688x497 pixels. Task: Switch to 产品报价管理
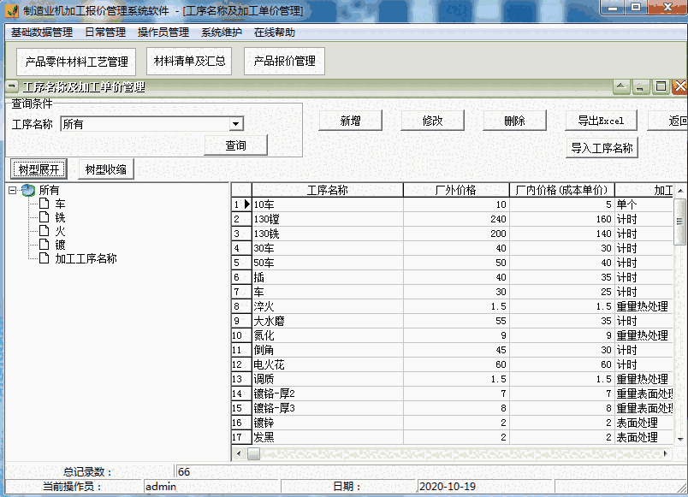[x=285, y=61]
